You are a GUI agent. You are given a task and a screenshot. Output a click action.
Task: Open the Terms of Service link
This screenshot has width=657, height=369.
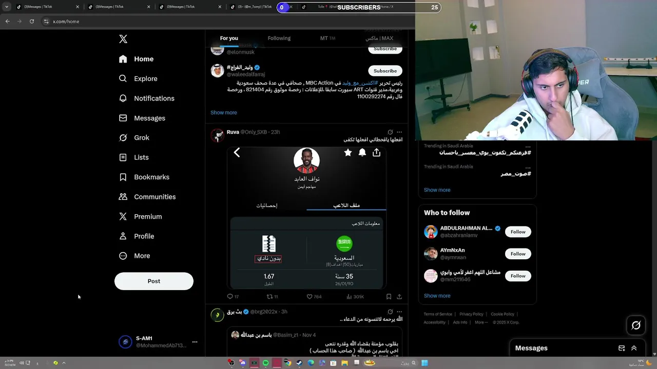[x=438, y=314]
